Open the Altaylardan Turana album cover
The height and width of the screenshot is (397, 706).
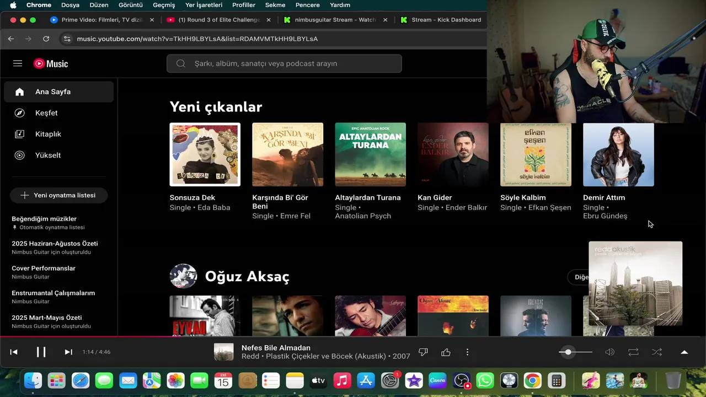[371, 154]
